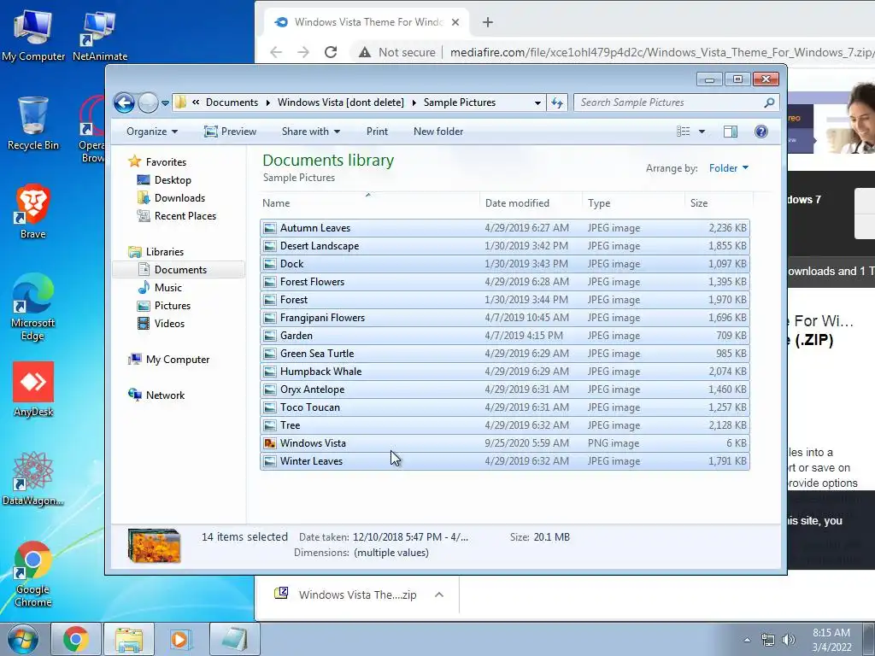The height and width of the screenshot is (656, 875).
Task: Click the volume speaker tray icon
Action: coord(789,640)
